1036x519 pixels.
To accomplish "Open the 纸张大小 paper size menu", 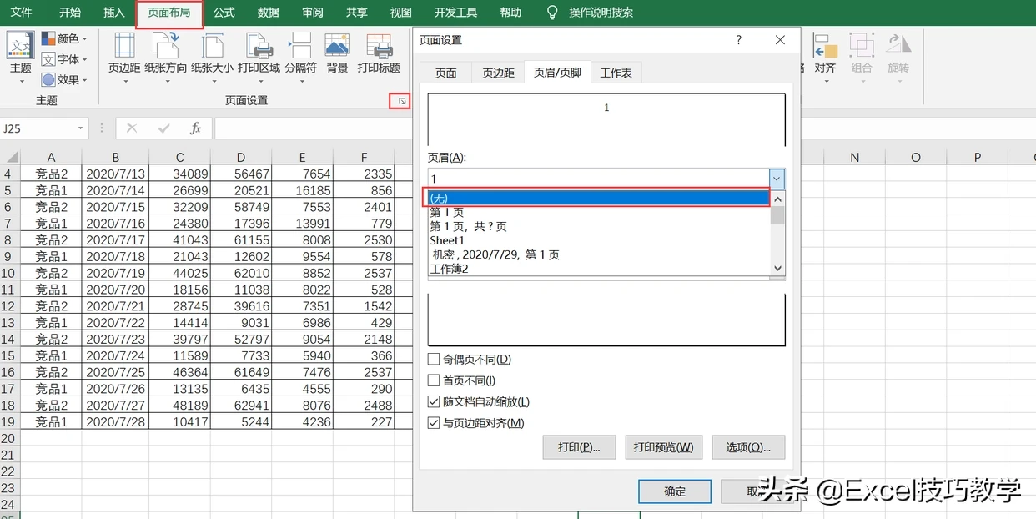I will click(212, 57).
